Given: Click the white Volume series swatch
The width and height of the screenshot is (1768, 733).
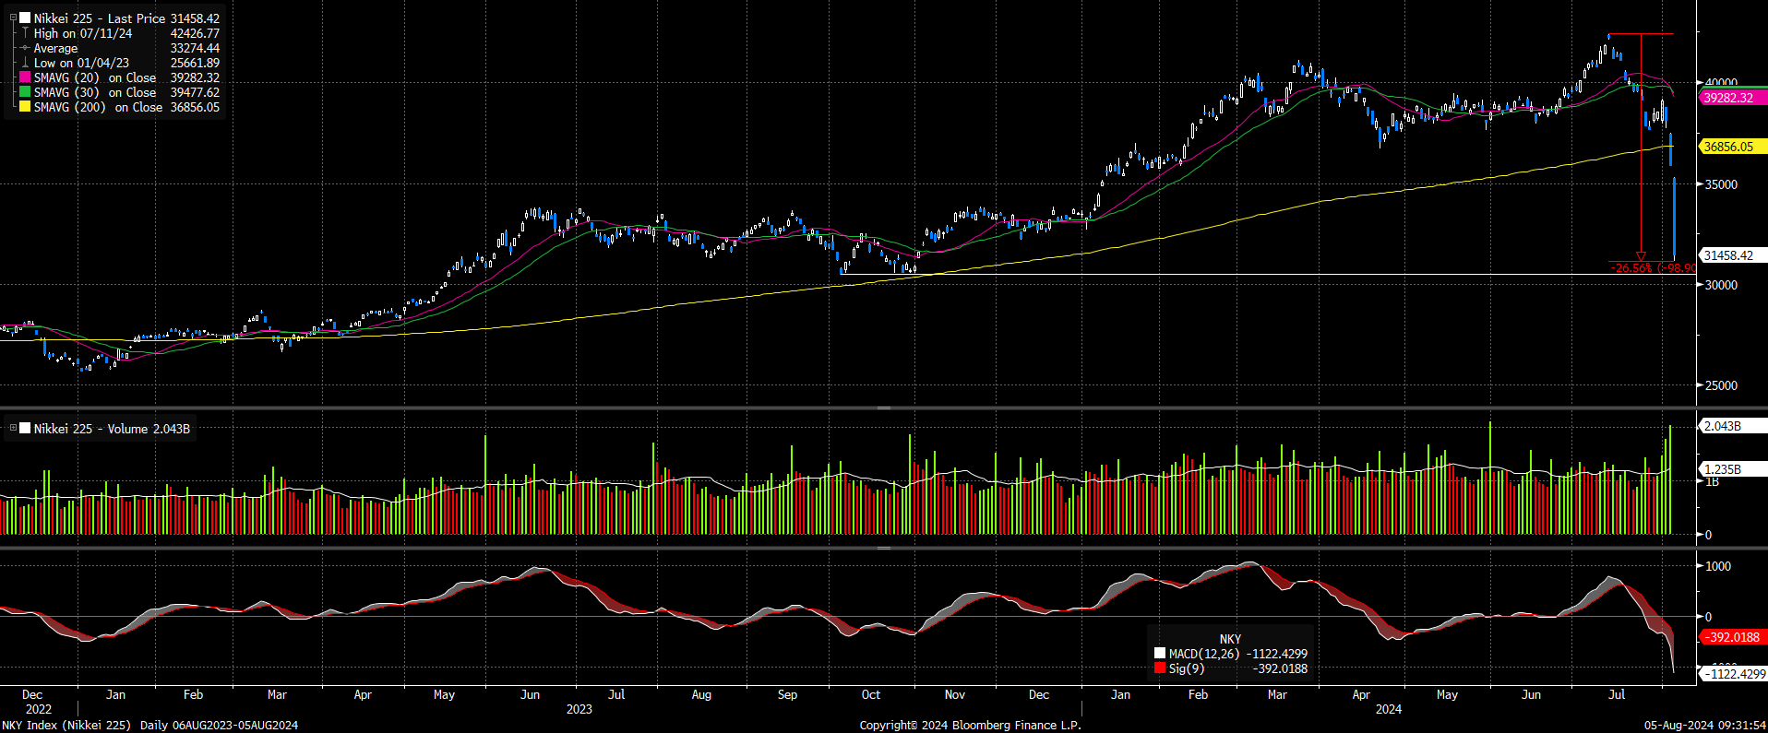Looking at the screenshot, I should point(26,429).
